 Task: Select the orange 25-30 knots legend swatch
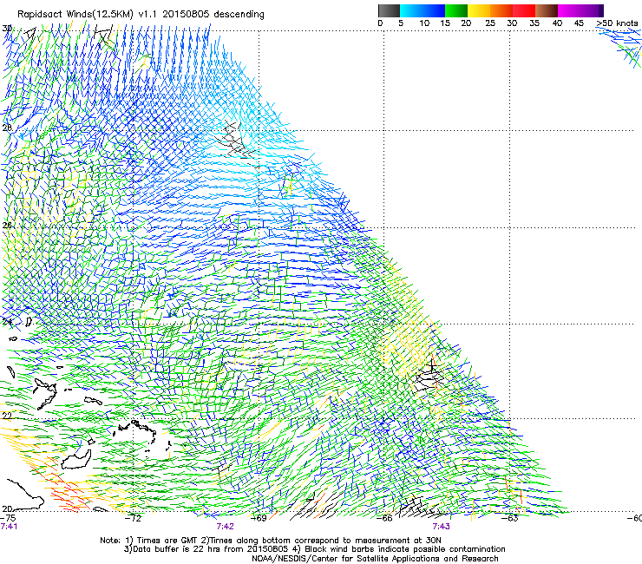501,10
